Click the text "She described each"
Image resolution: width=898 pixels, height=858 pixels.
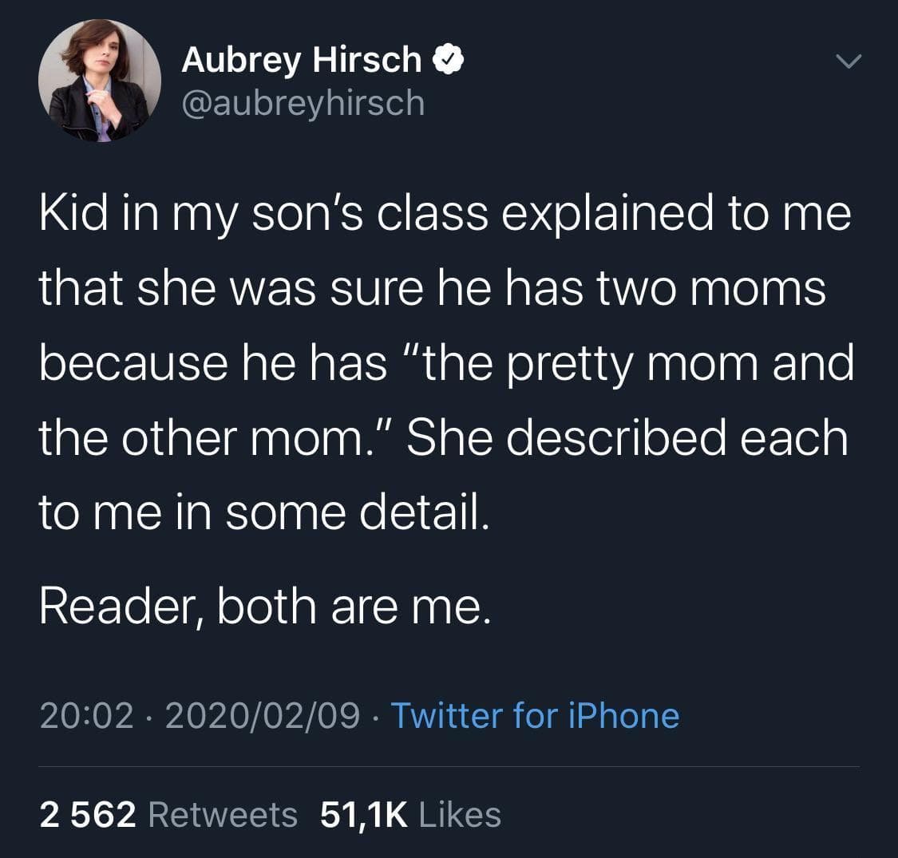tap(627, 437)
